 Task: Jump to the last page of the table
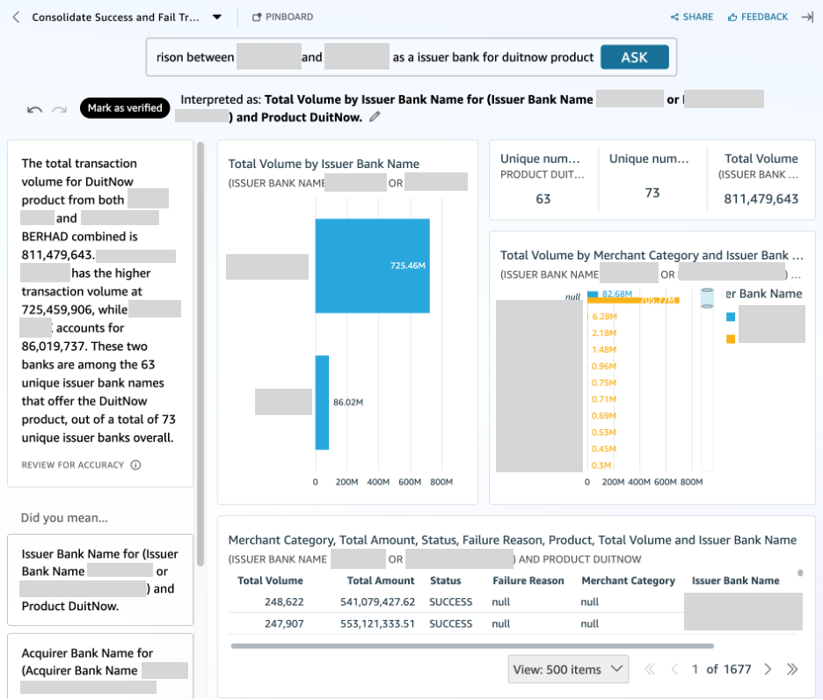(x=792, y=669)
